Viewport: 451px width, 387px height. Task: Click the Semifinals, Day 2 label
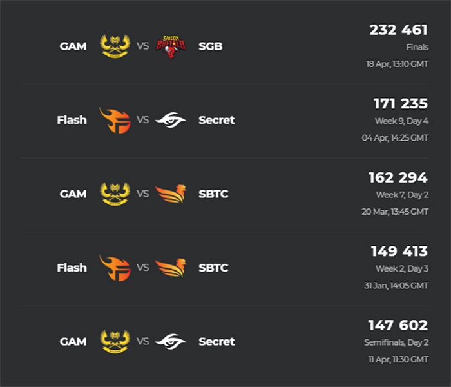coord(396,342)
